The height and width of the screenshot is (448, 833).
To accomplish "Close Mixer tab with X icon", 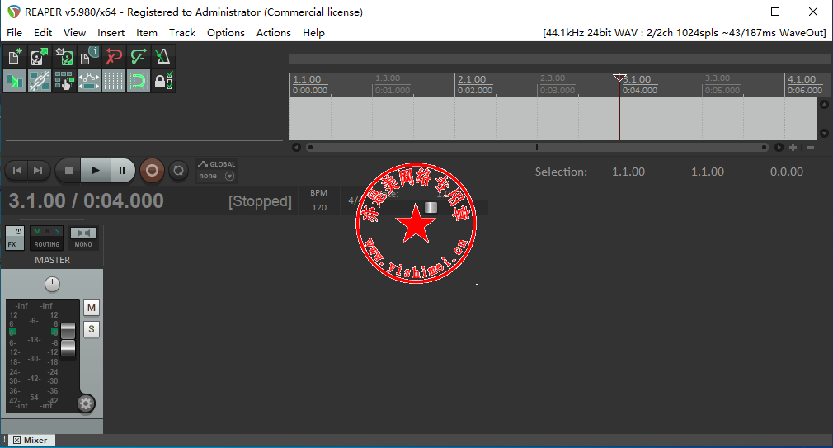I will pos(17,440).
